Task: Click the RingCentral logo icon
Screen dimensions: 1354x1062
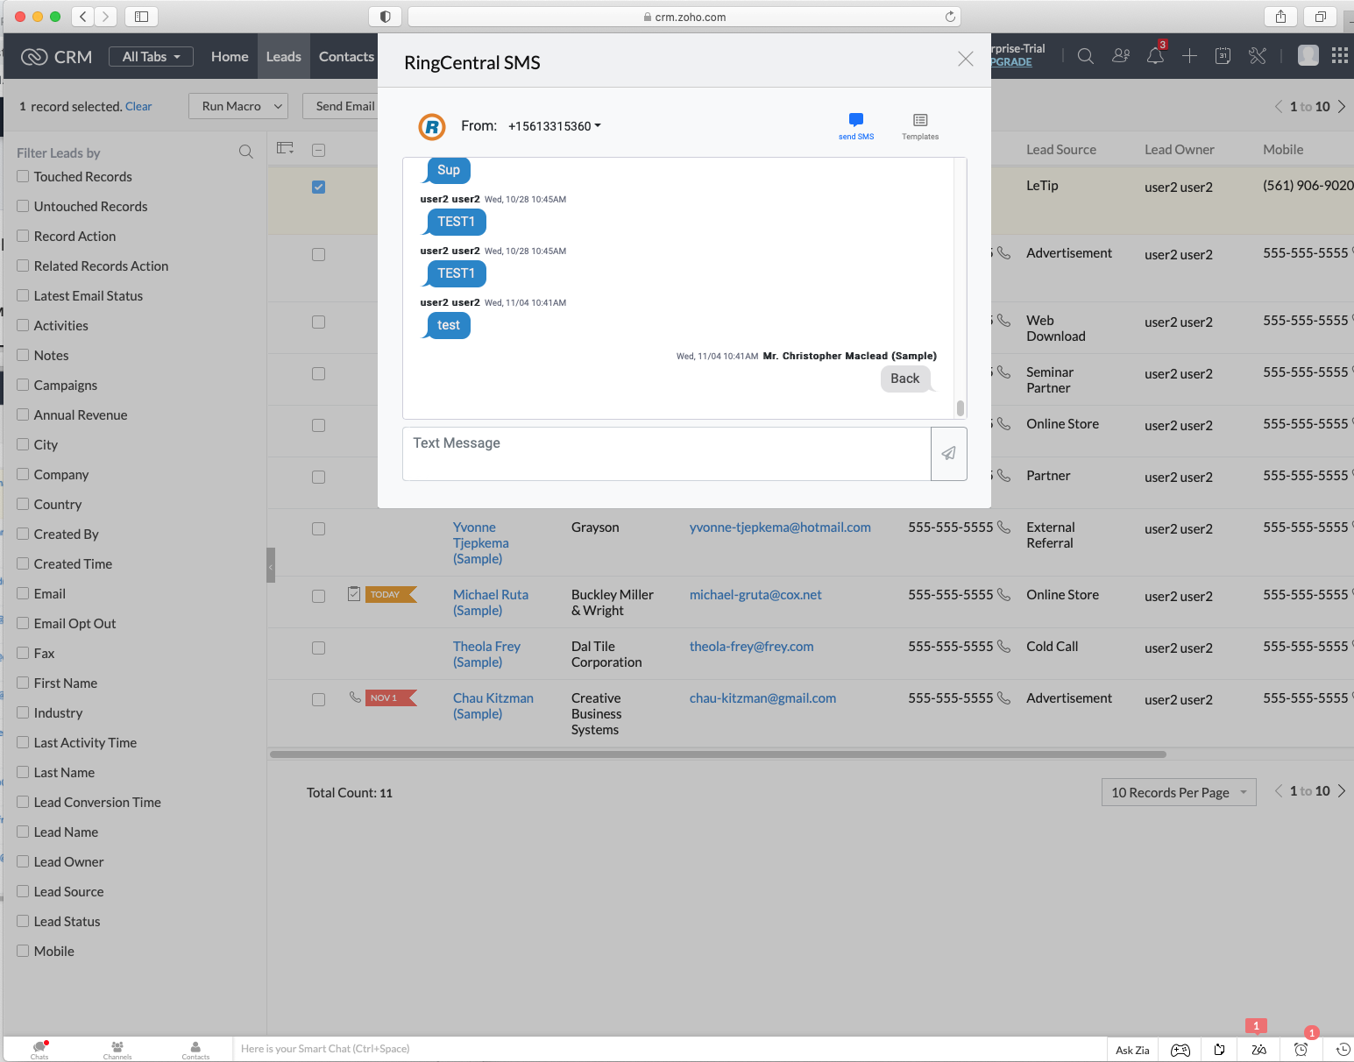Action: [x=431, y=127]
